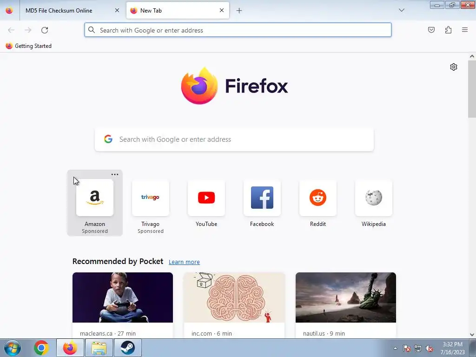Select the New Tab tab

coord(178,10)
